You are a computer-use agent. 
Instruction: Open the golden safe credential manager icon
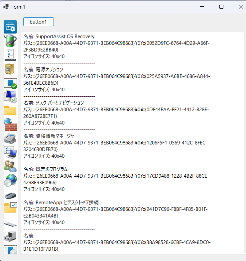tap(10, 68)
